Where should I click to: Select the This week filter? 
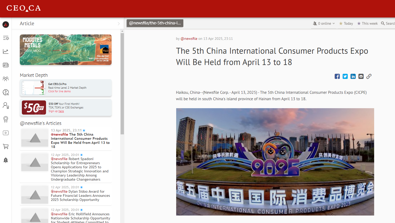[x=367, y=23]
